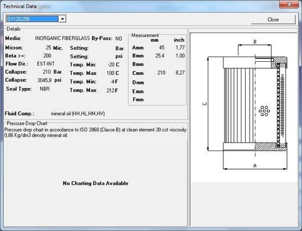This screenshot has width=302, height=231.
Task: Click the Collapse 210 Bar value
Action: pos(47,72)
